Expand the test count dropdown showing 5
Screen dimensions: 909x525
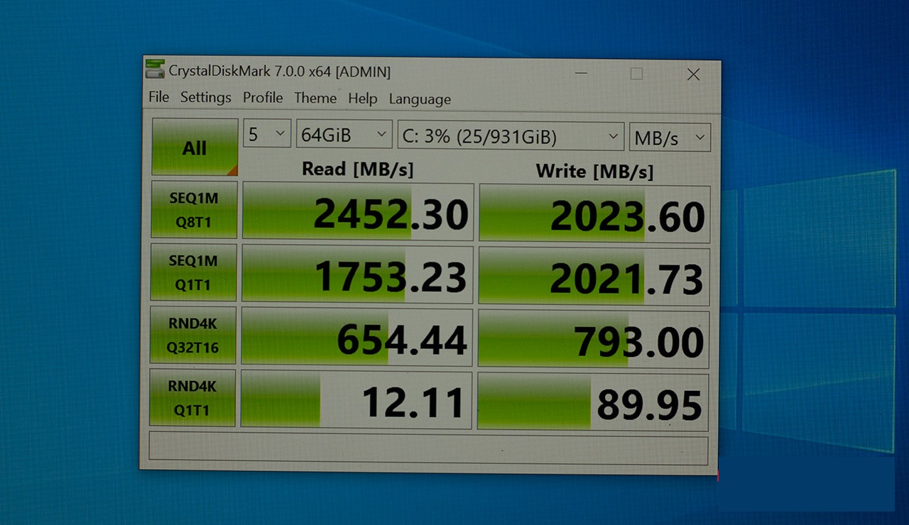click(267, 133)
